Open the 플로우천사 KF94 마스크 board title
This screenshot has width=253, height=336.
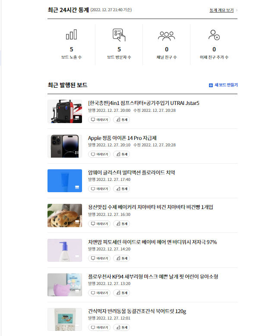153,277
